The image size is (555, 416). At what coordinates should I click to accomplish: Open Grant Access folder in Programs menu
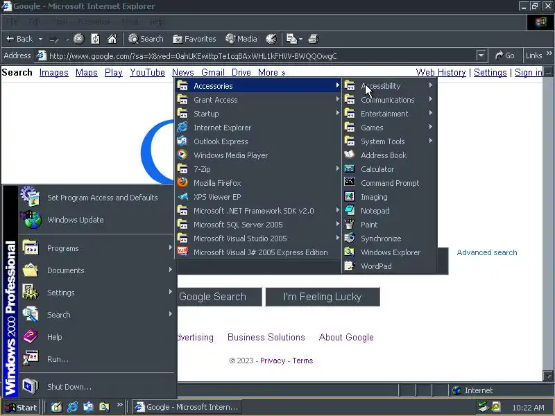click(258, 100)
